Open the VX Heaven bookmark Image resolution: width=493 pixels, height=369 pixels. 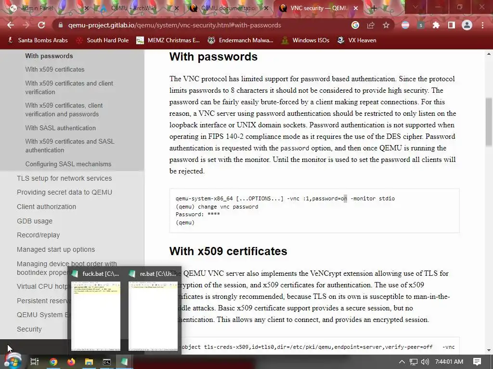click(x=357, y=40)
